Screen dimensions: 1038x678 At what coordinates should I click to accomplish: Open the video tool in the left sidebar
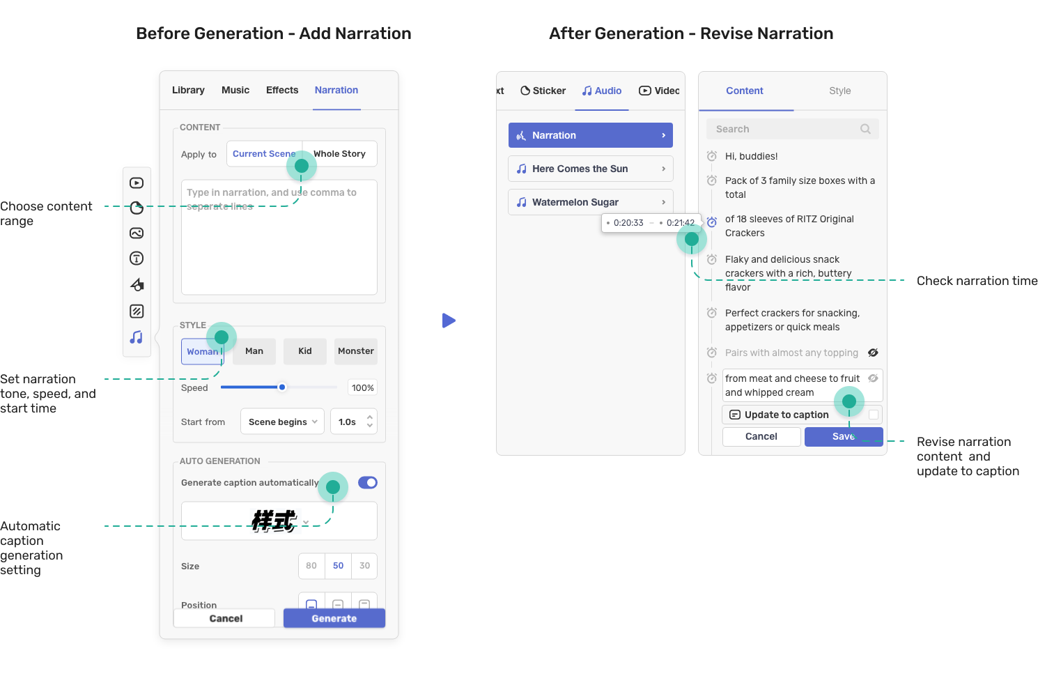[x=137, y=183]
